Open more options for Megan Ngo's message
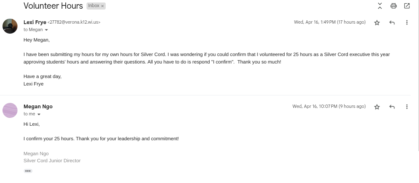 [407, 107]
